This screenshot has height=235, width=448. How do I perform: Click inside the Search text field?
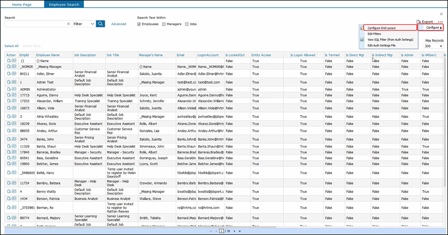35,24
